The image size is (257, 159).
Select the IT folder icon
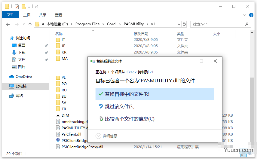[58, 40]
